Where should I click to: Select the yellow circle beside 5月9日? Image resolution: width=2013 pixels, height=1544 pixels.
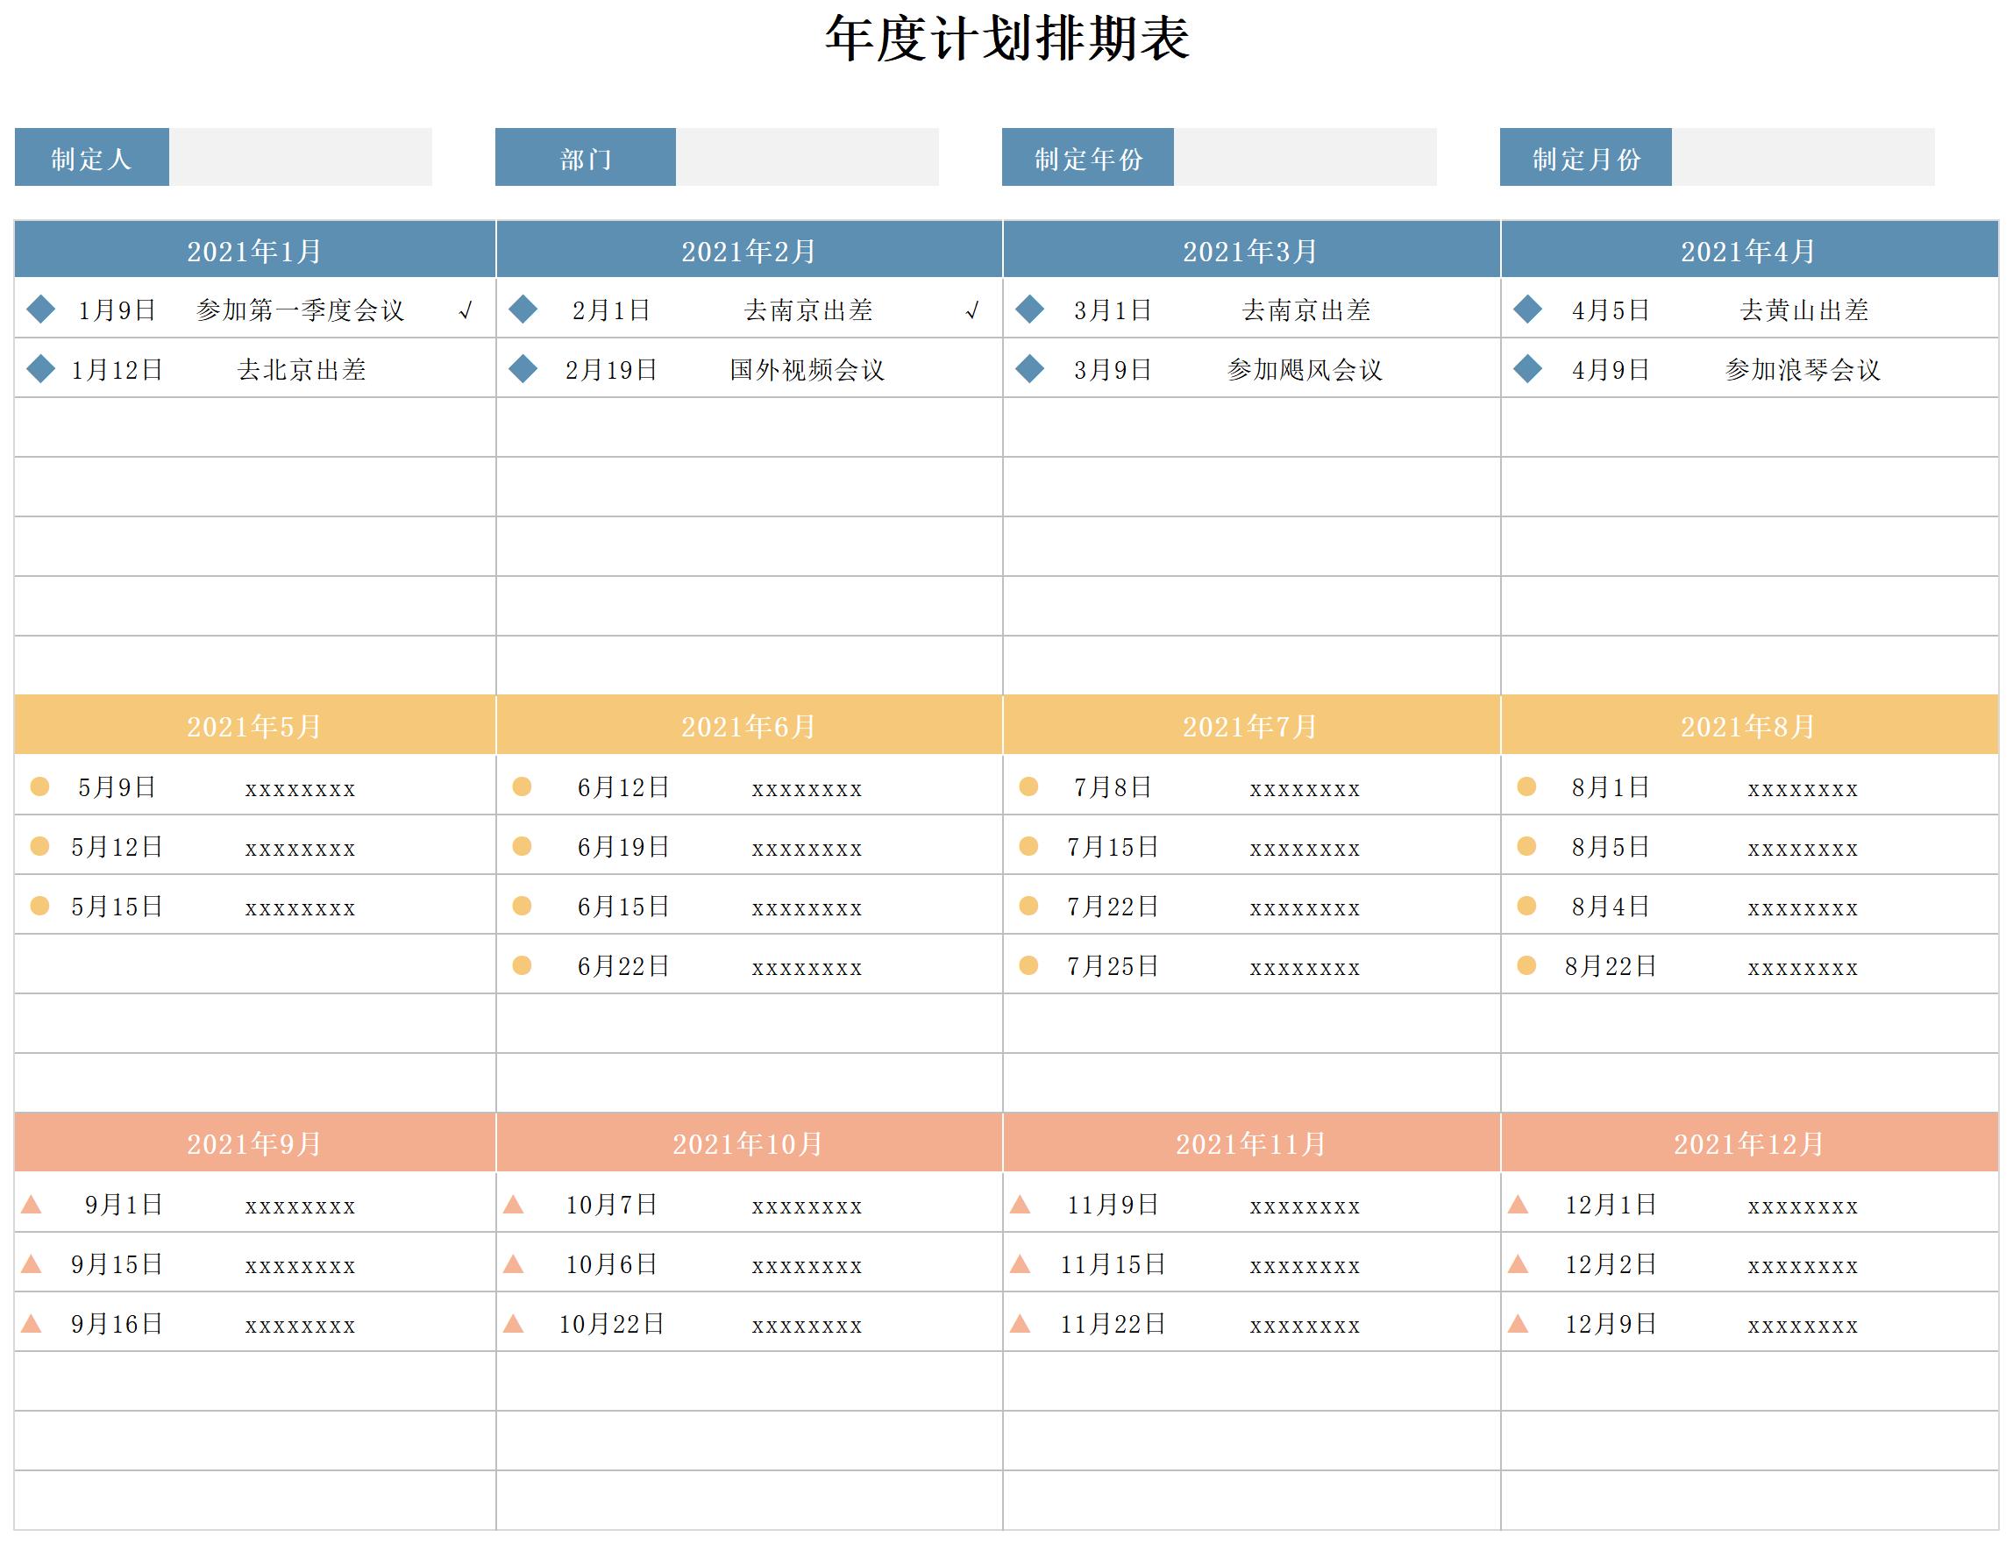pos(39,786)
